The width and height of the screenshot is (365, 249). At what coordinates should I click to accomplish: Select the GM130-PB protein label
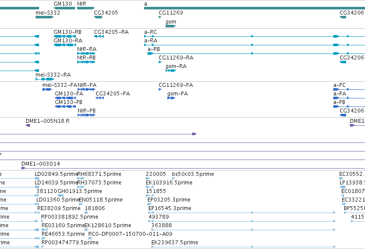click(x=69, y=102)
